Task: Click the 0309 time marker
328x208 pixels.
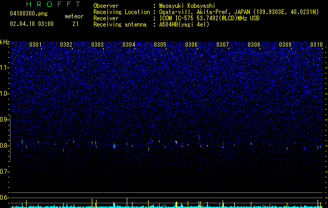Action: 285,45
